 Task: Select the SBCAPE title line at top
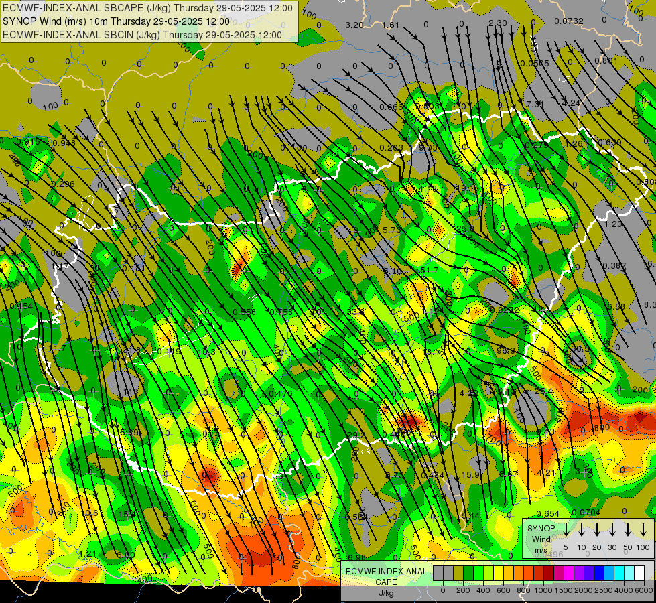click(147, 8)
